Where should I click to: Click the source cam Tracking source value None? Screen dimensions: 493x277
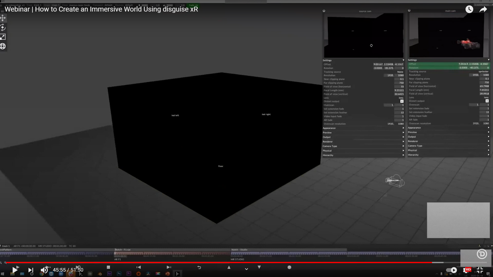pos(400,72)
